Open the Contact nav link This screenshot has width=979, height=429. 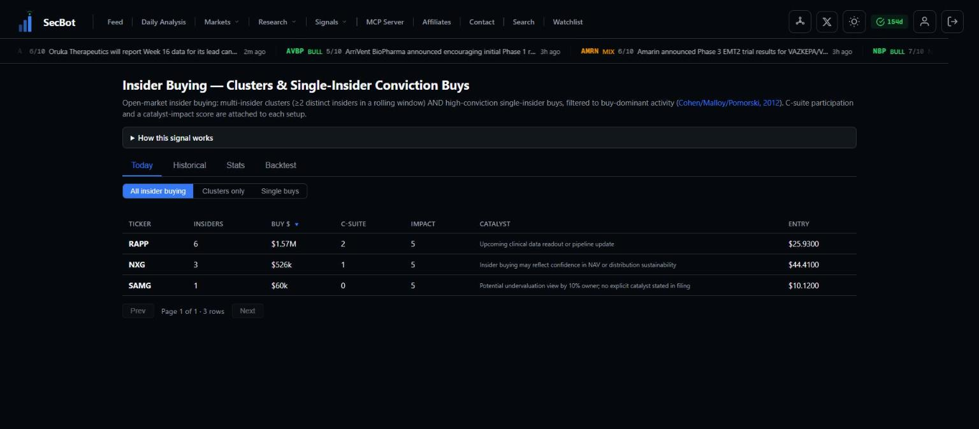pyautogui.click(x=482, y=22)
